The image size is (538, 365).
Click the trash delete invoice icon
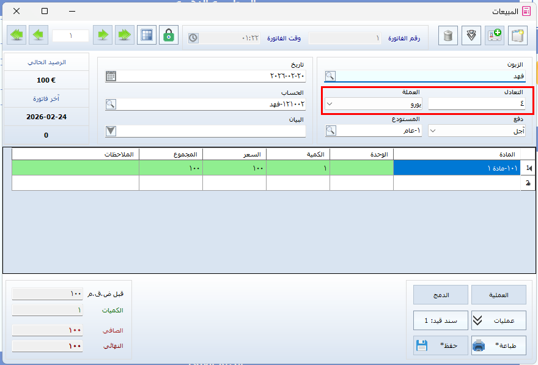449,35
